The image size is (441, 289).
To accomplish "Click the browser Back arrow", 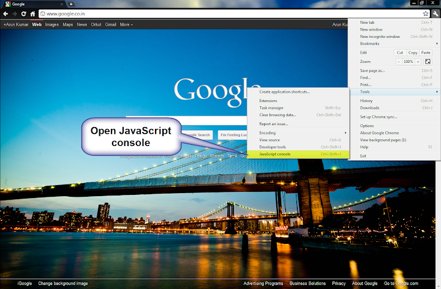I will (x=6, y=14).
